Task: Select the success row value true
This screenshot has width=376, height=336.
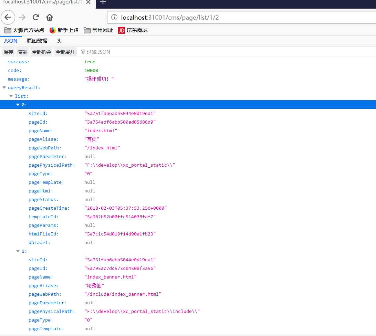Action: pyautogui.click(x=90, y=62)
